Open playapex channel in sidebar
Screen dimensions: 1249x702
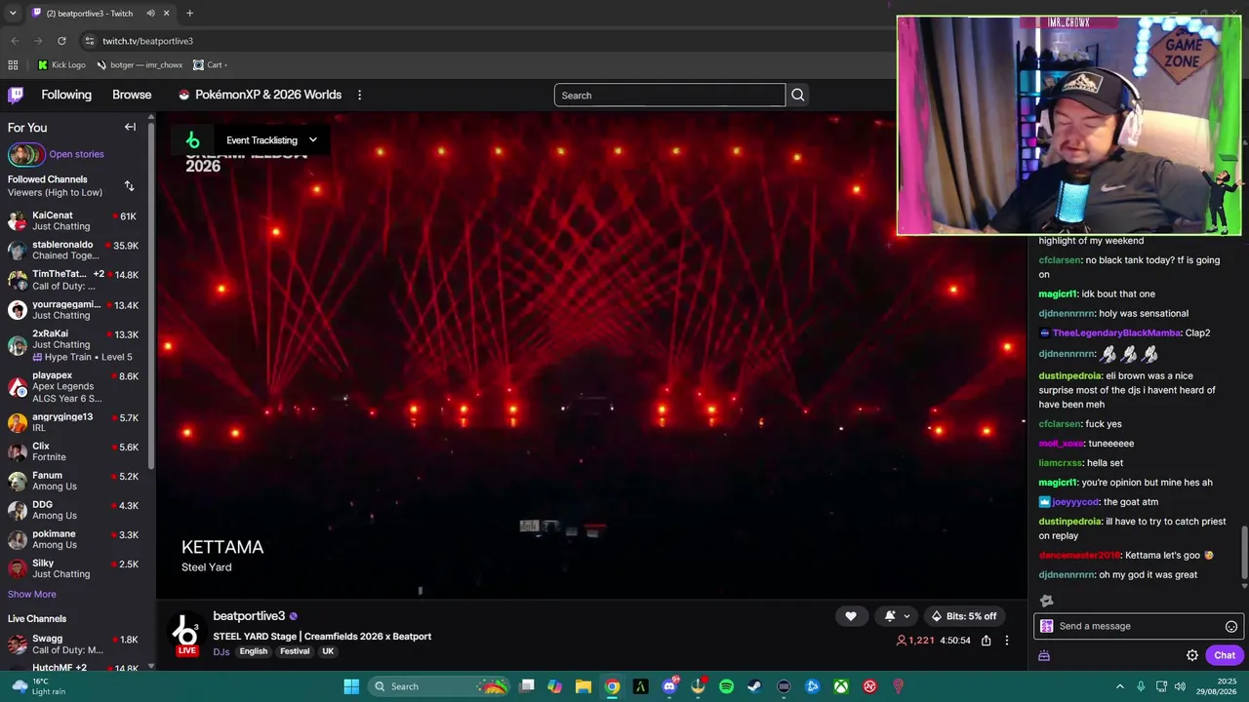pyautogui.click(x=76, y=387)
